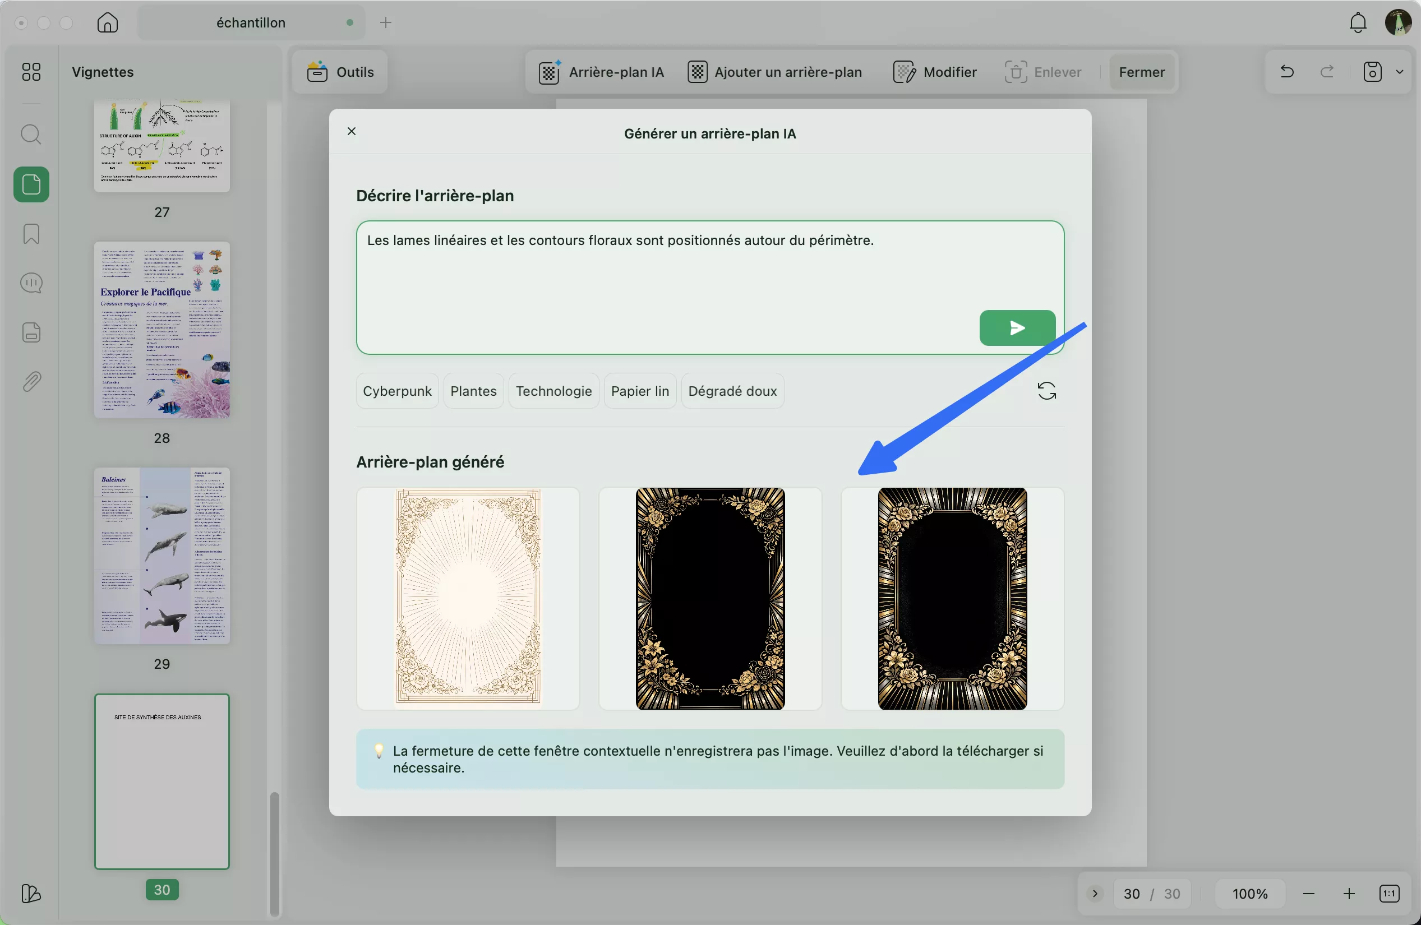1421x925 pixels.
Task: Expand the page navigation chevron
Action: [x=1095, y=894]
